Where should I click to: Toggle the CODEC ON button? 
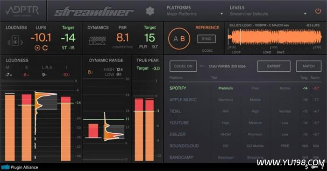click(183, 66)
